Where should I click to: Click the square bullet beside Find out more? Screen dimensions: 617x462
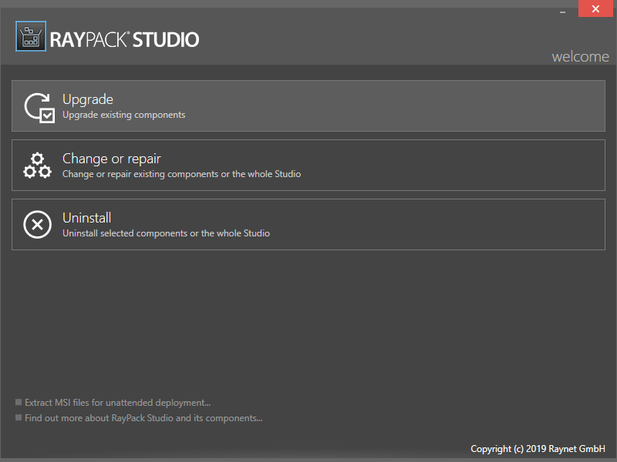[x=19, y=418]
